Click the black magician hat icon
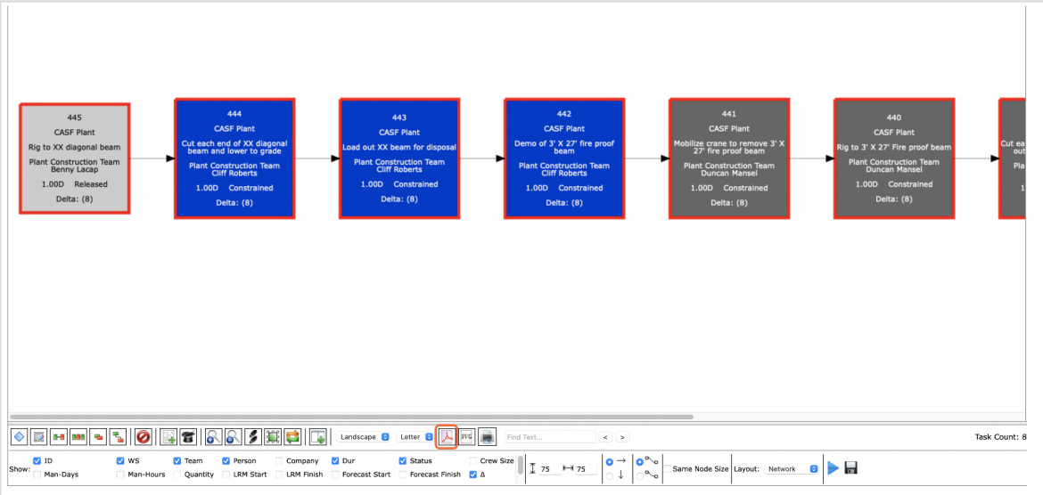Screen dimensions: 1043x495 (x=188, y=437)
